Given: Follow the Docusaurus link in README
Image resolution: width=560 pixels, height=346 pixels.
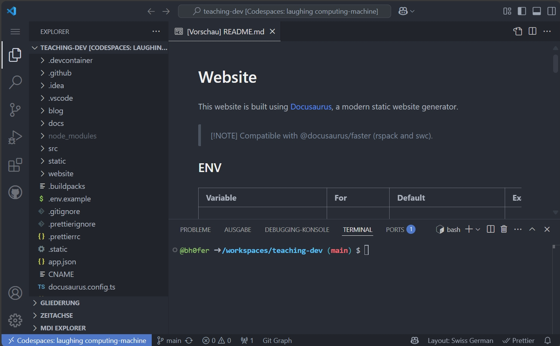Looking at the screenshot, I should click(311, 107).
